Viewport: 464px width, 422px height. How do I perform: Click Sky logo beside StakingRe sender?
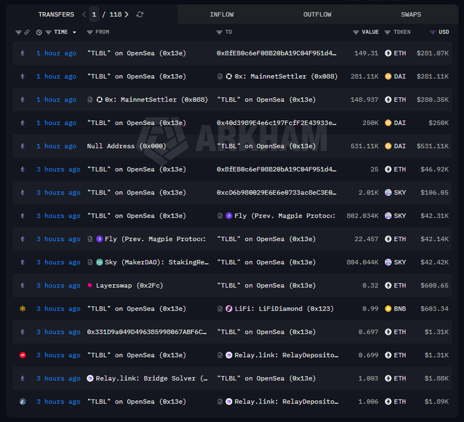point(100,262)
